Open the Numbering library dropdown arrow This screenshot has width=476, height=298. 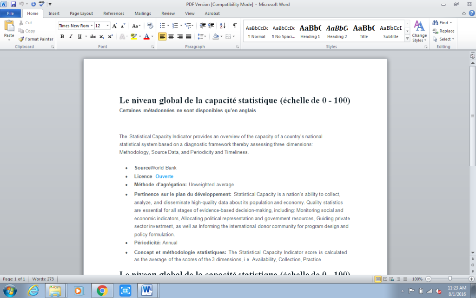click(181, 26)
